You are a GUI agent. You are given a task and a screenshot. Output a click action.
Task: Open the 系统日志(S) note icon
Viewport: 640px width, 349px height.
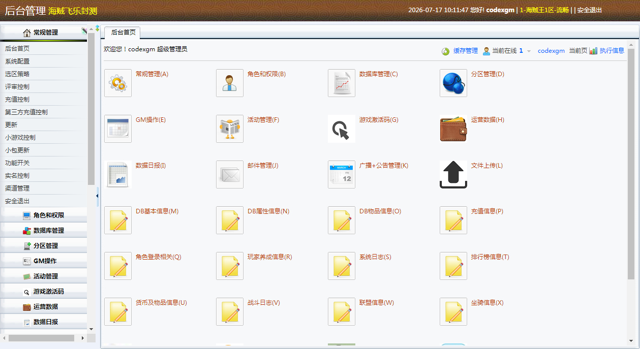(x=342, y=266)
